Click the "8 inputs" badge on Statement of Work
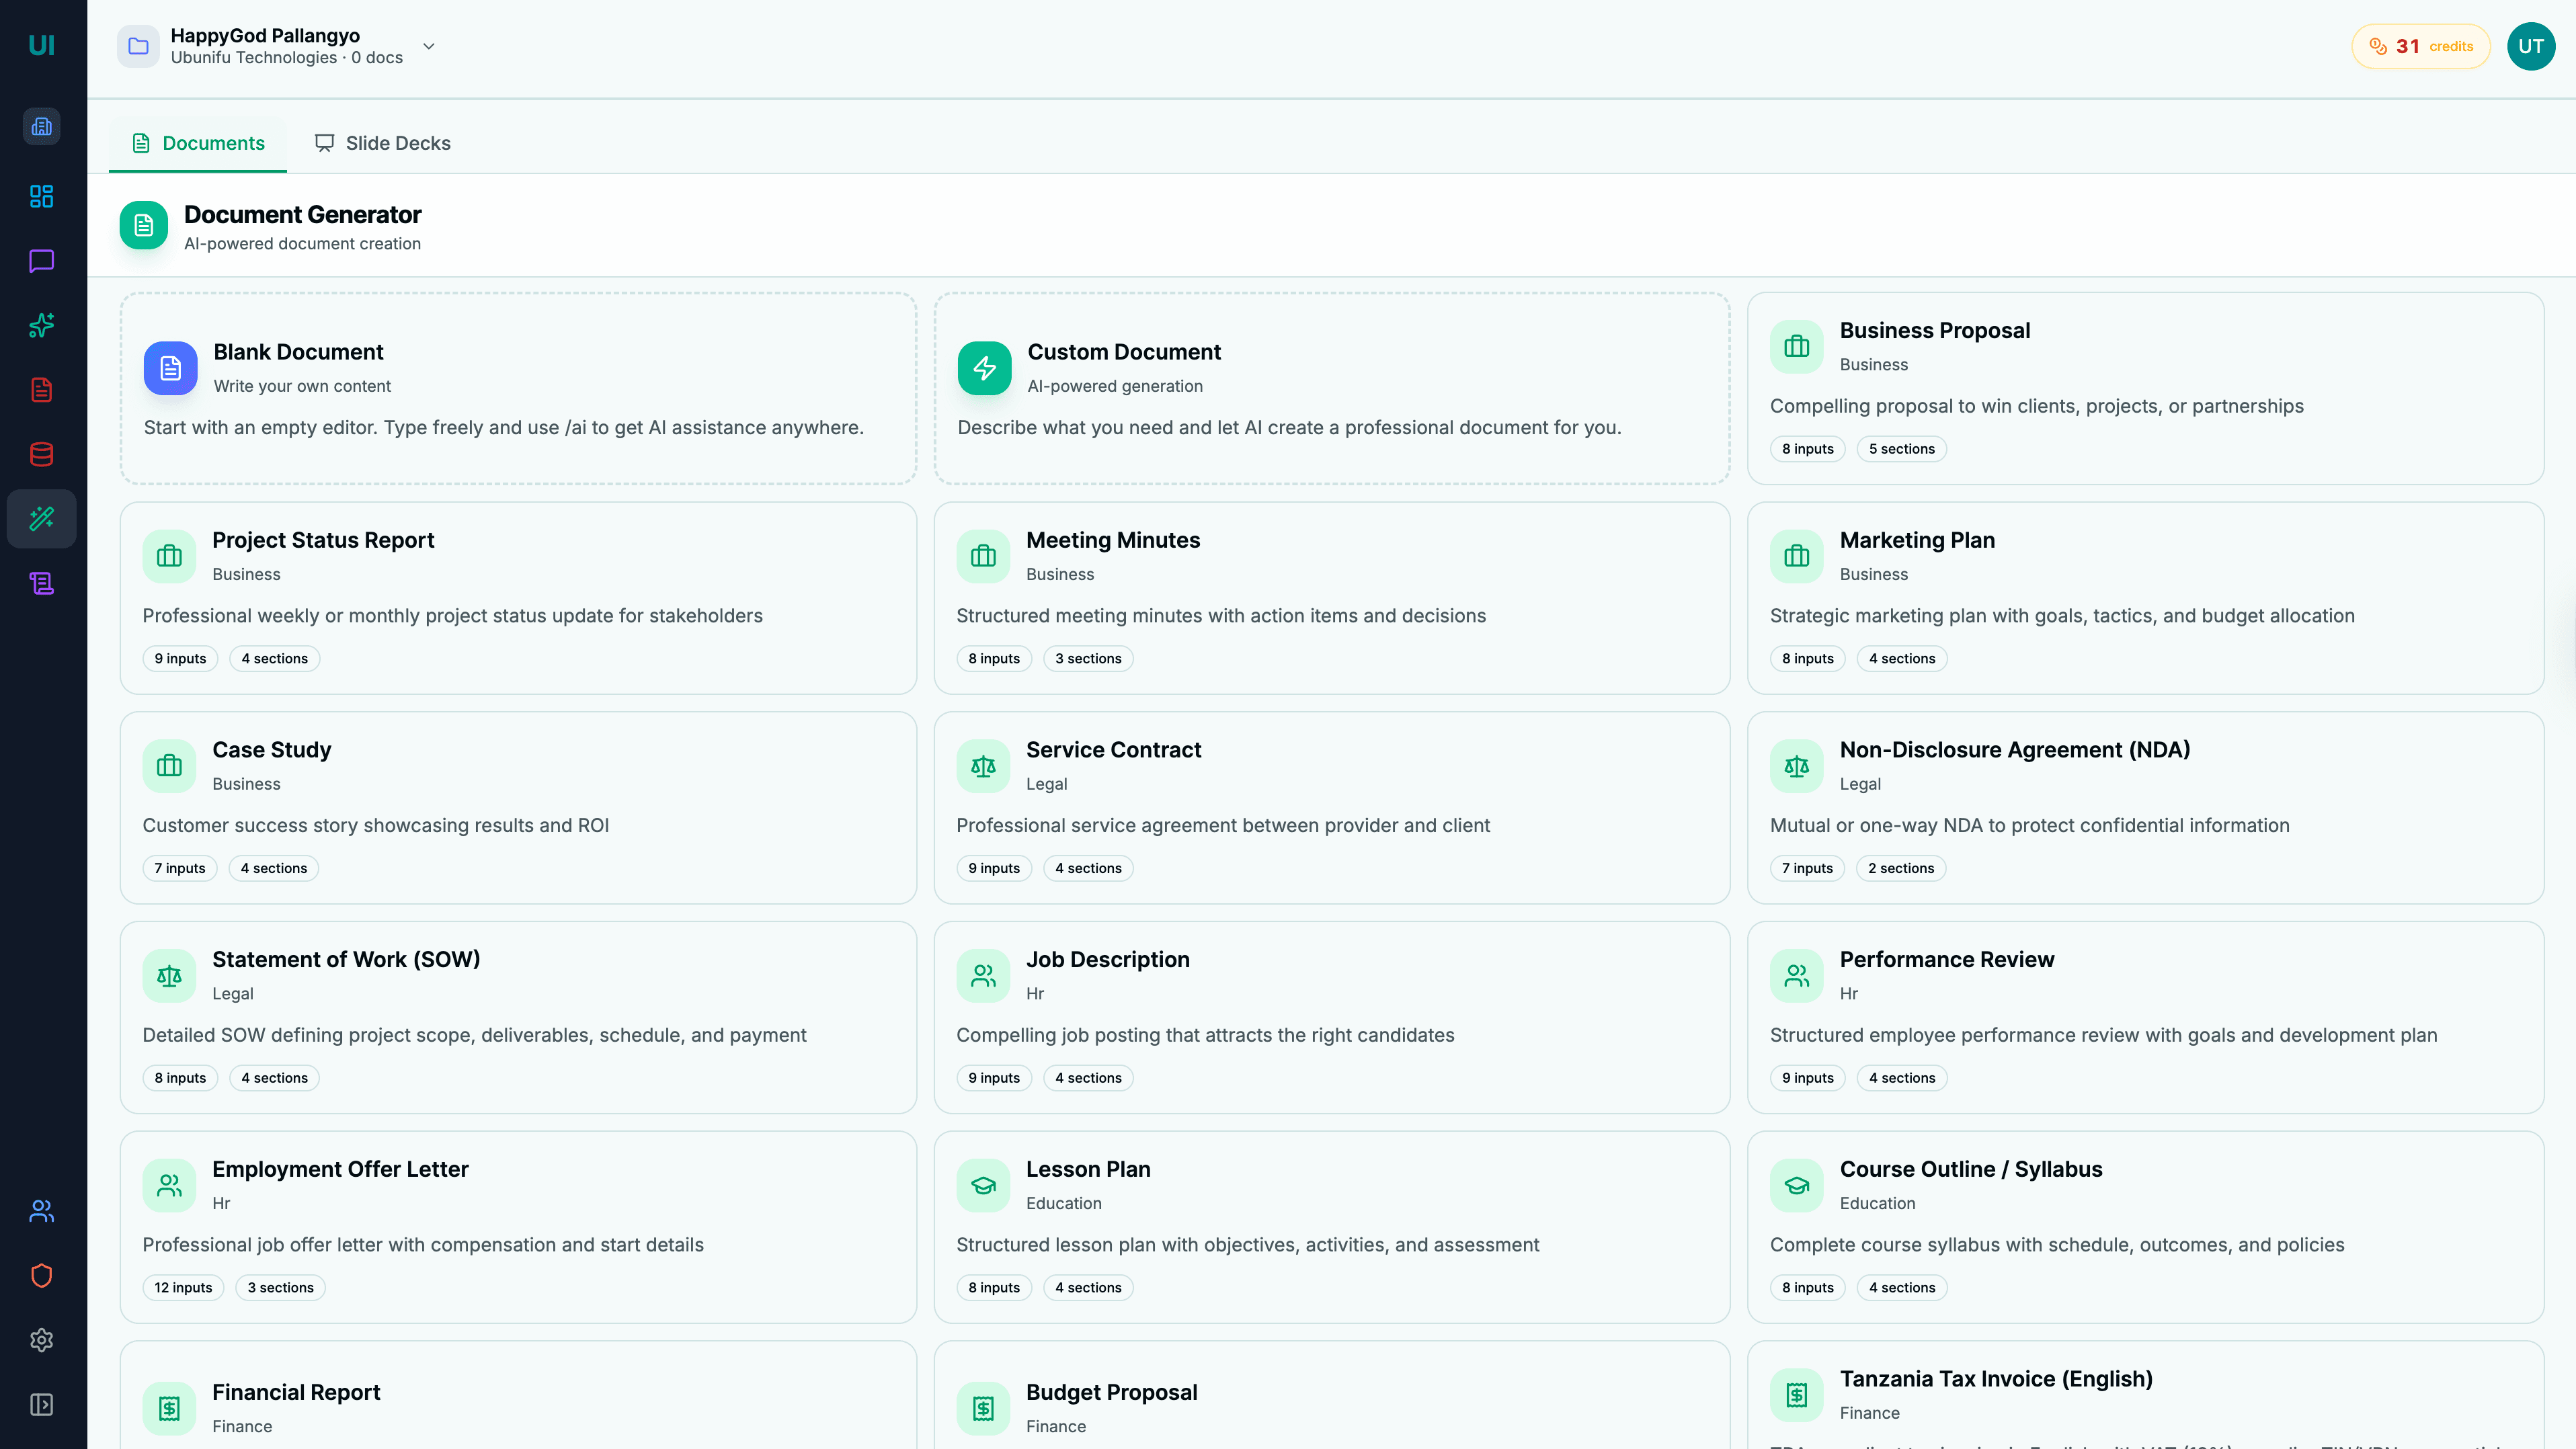The image size is (2576, 1449). 180,1078
